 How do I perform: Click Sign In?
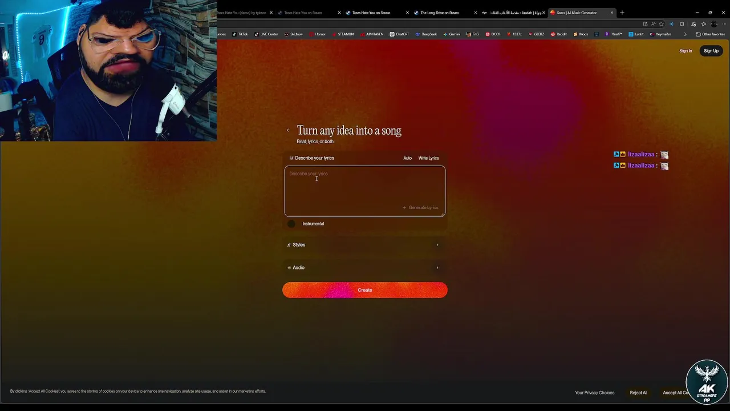(x=686, y=51)
